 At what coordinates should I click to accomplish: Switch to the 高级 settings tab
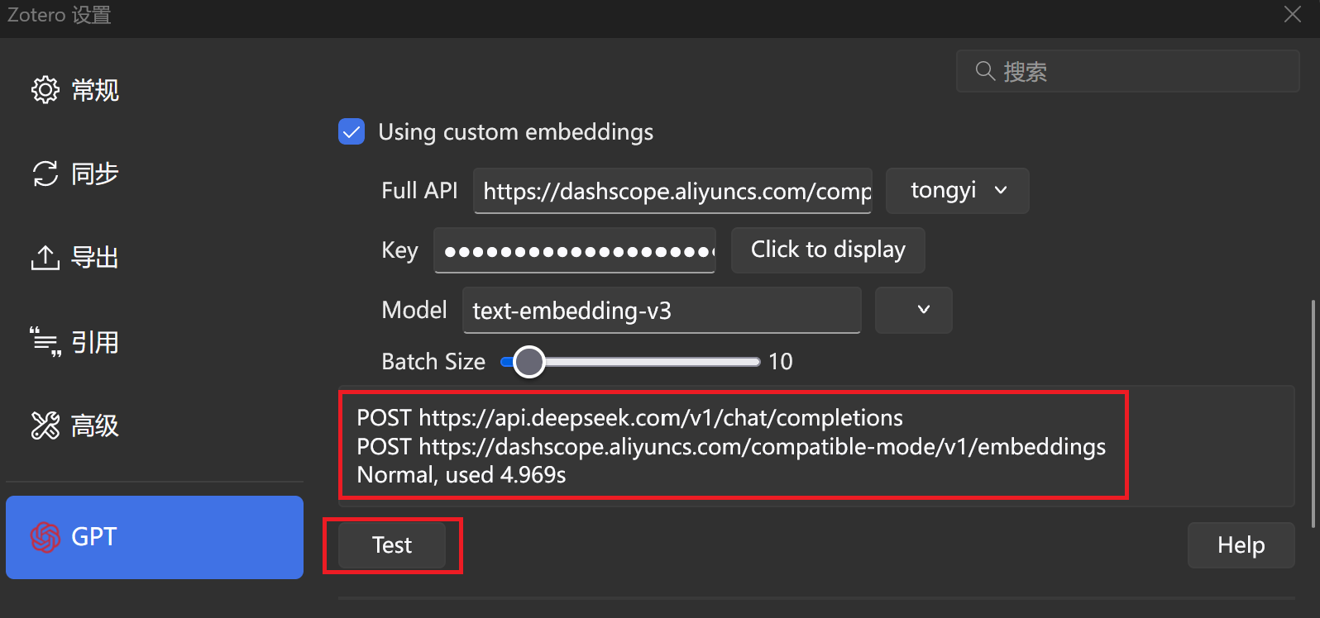94,425
